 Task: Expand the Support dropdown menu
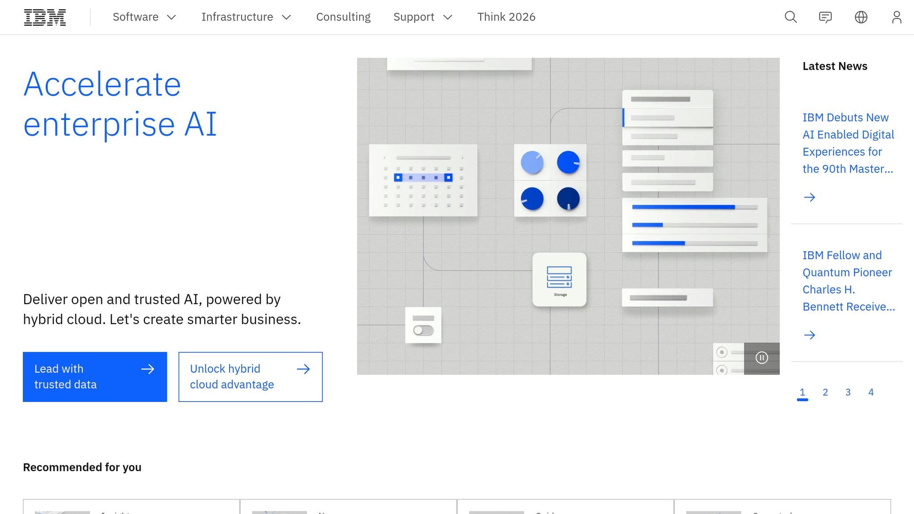422,17
